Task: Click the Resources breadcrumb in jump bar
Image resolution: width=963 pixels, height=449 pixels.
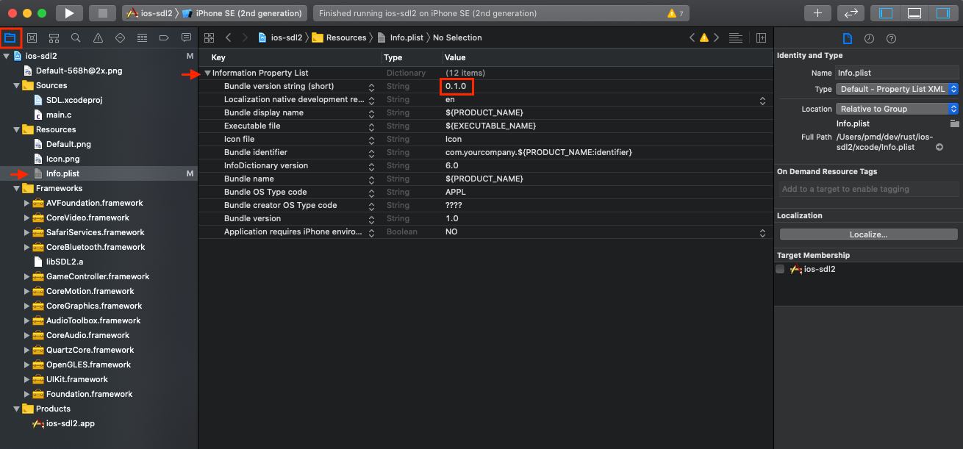Action: 346,37
